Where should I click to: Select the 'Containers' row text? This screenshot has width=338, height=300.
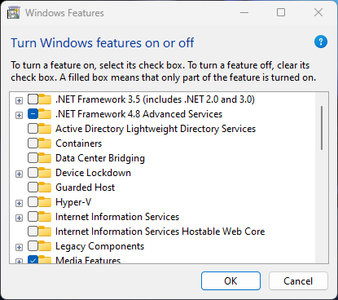(79, 143)
